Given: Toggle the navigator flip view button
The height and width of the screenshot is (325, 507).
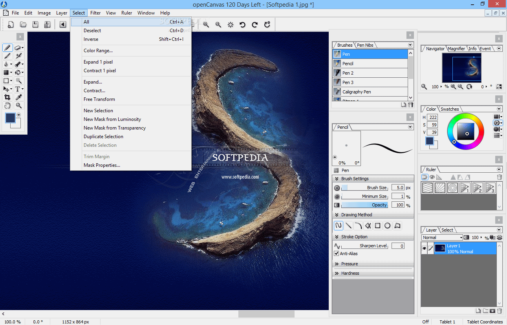Looking at the screenshot, I should pyautogui.click(x=499, y=87).
